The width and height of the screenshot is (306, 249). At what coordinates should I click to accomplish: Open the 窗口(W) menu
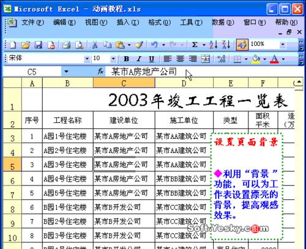tap(255, 22)
